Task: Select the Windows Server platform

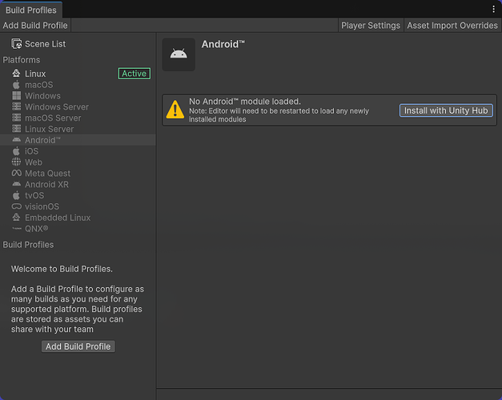Action: point(56,107)
